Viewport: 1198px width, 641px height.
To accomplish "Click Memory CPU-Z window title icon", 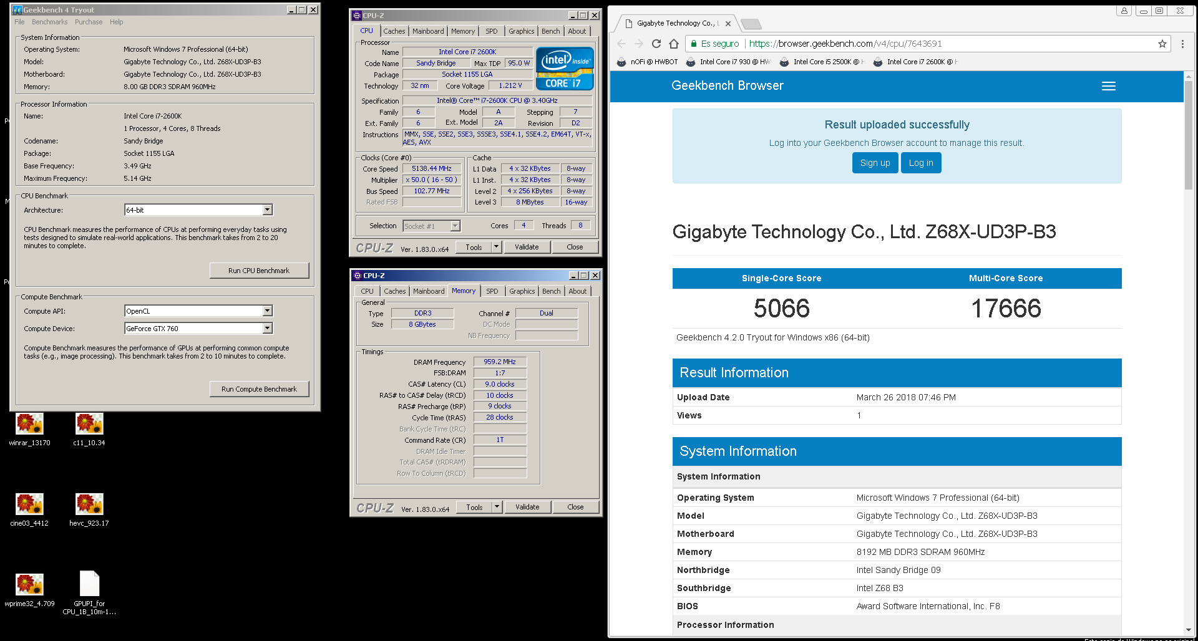I will [x=358, y=276].
